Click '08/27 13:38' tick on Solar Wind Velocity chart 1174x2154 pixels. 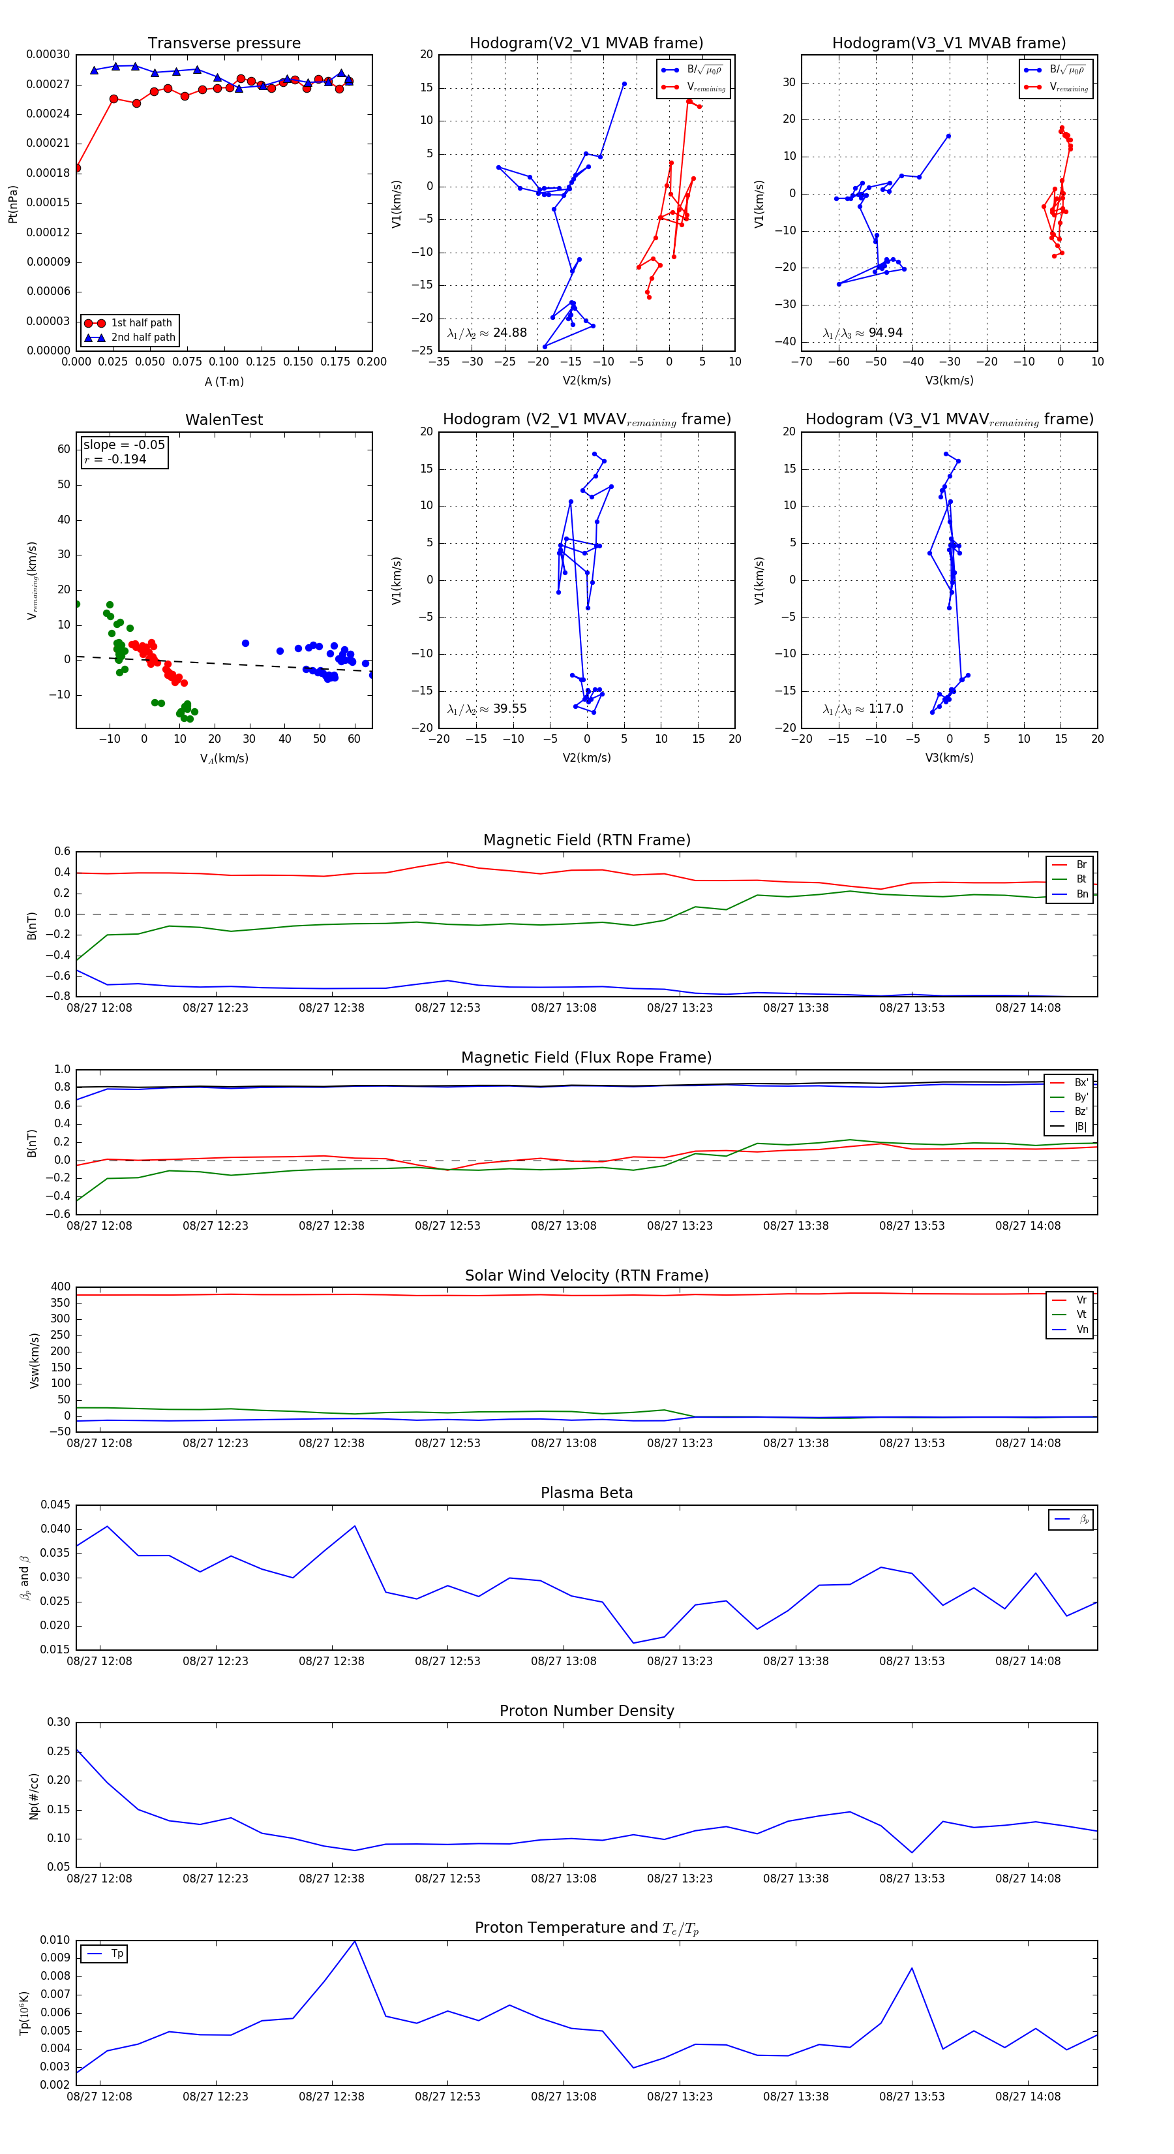(796, 1443)
